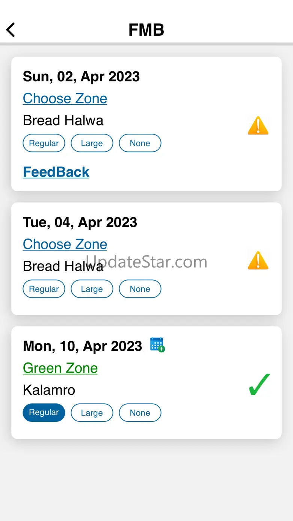This screenshot has width=293, height=521.
Task: Select Large size for Tue, 04 Apr
Action: (92, 289)
